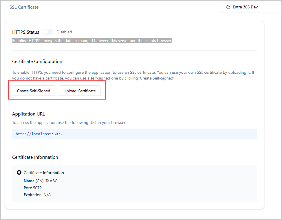The height and width of the screenshot is (220, 282).
Task: Click the 'To access the application' instruction text
Action: tap(69, 122)
